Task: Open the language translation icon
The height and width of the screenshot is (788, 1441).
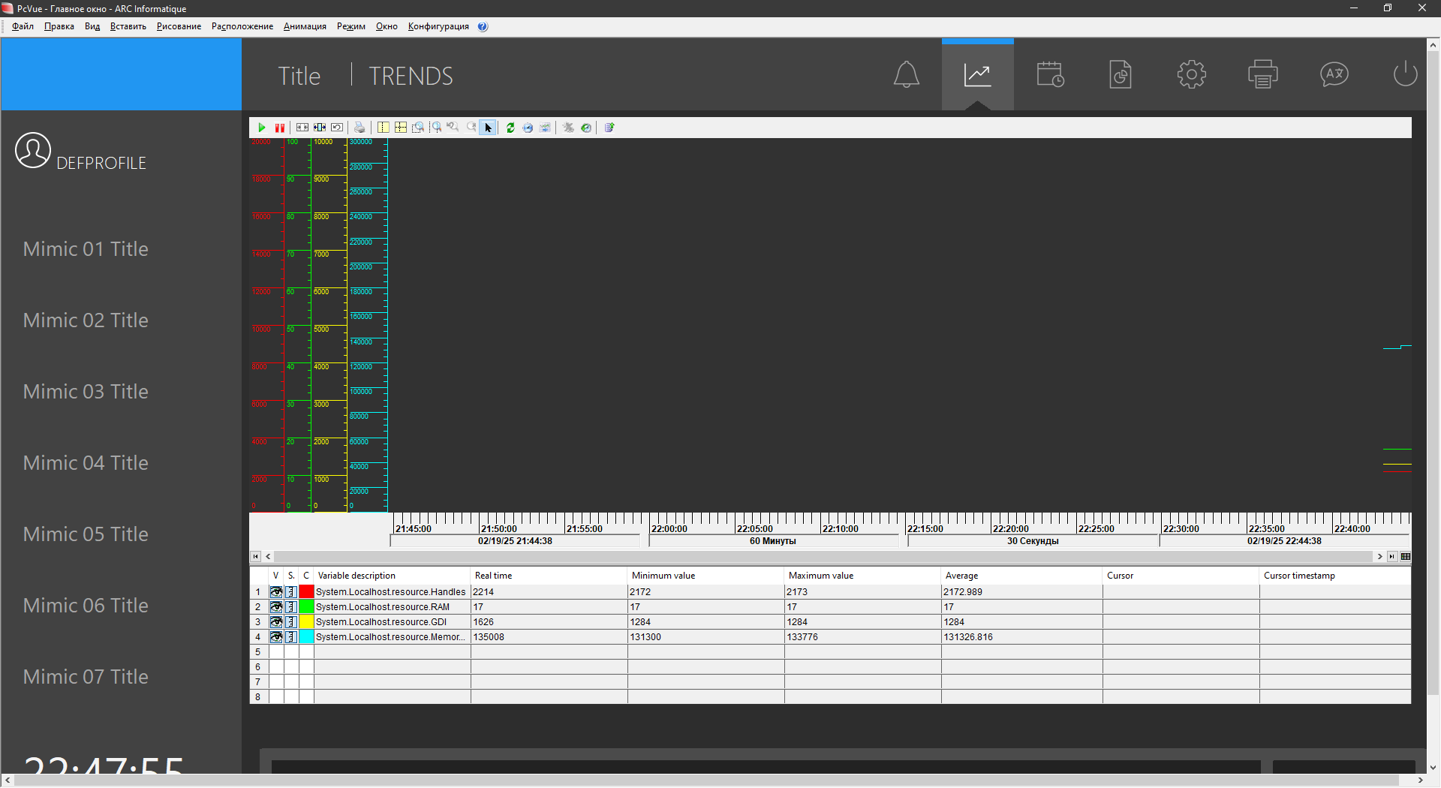Action: coord(1334,74)
